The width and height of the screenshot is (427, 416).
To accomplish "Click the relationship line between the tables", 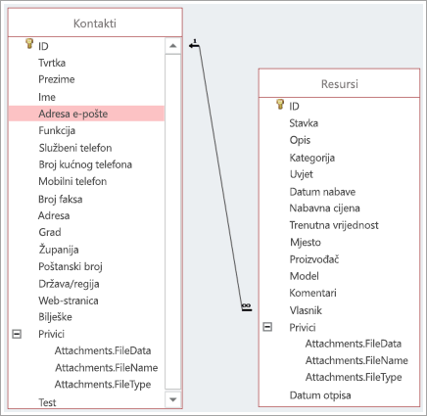I will 220,176.
